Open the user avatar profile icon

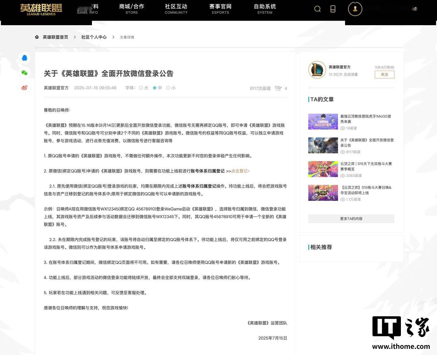click(355, 9)
